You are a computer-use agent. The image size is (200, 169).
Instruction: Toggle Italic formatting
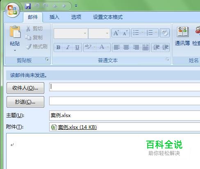point(68,47)
